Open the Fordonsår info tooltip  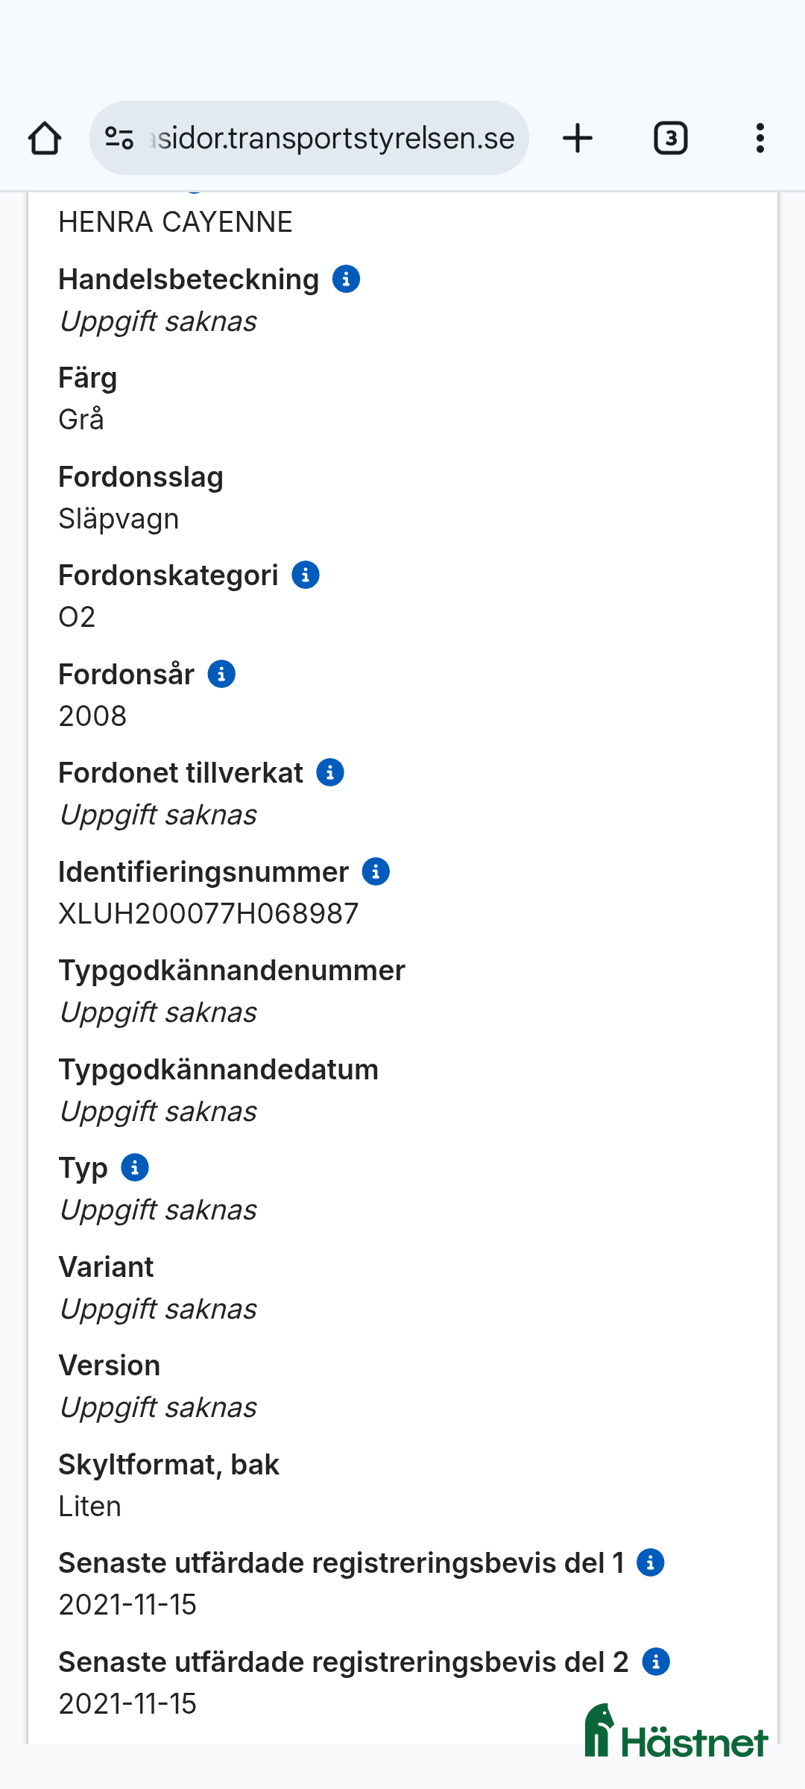click(x=221, y=674)
